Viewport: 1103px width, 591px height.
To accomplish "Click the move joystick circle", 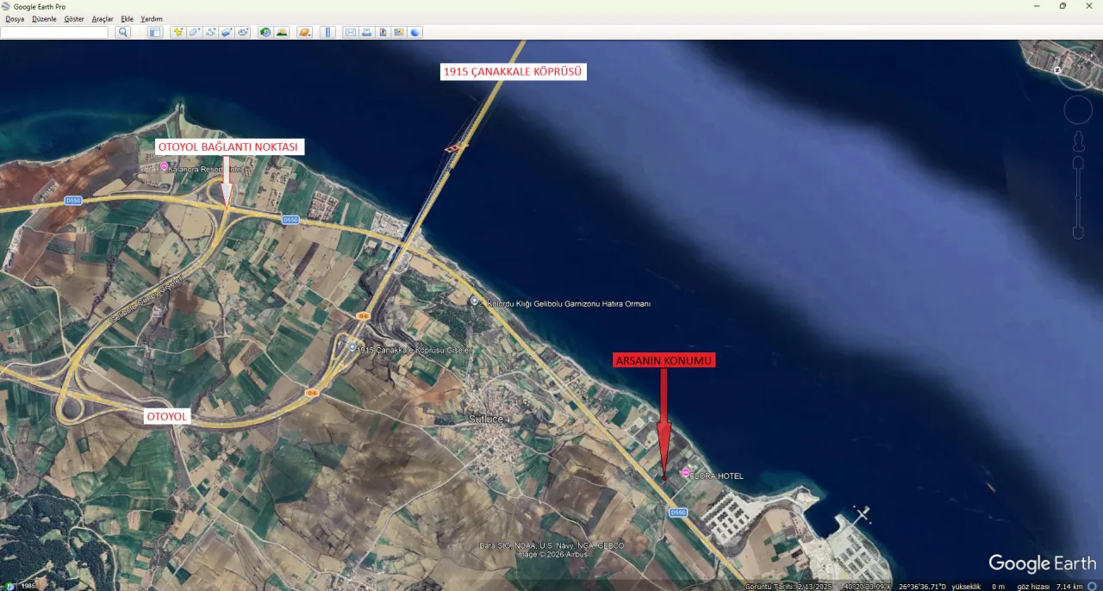I will (x=1078, y=110).
